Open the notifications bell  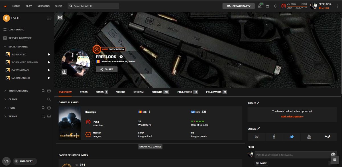(275, 6)
